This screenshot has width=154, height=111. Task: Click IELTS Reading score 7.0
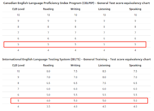click(x=48, y=77)
